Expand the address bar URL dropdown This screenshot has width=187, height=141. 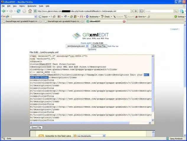click(132, 11)
